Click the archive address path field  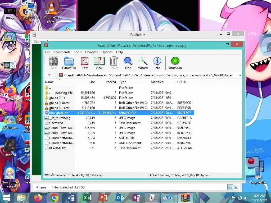pyautogui.click(x=150, y=75)
